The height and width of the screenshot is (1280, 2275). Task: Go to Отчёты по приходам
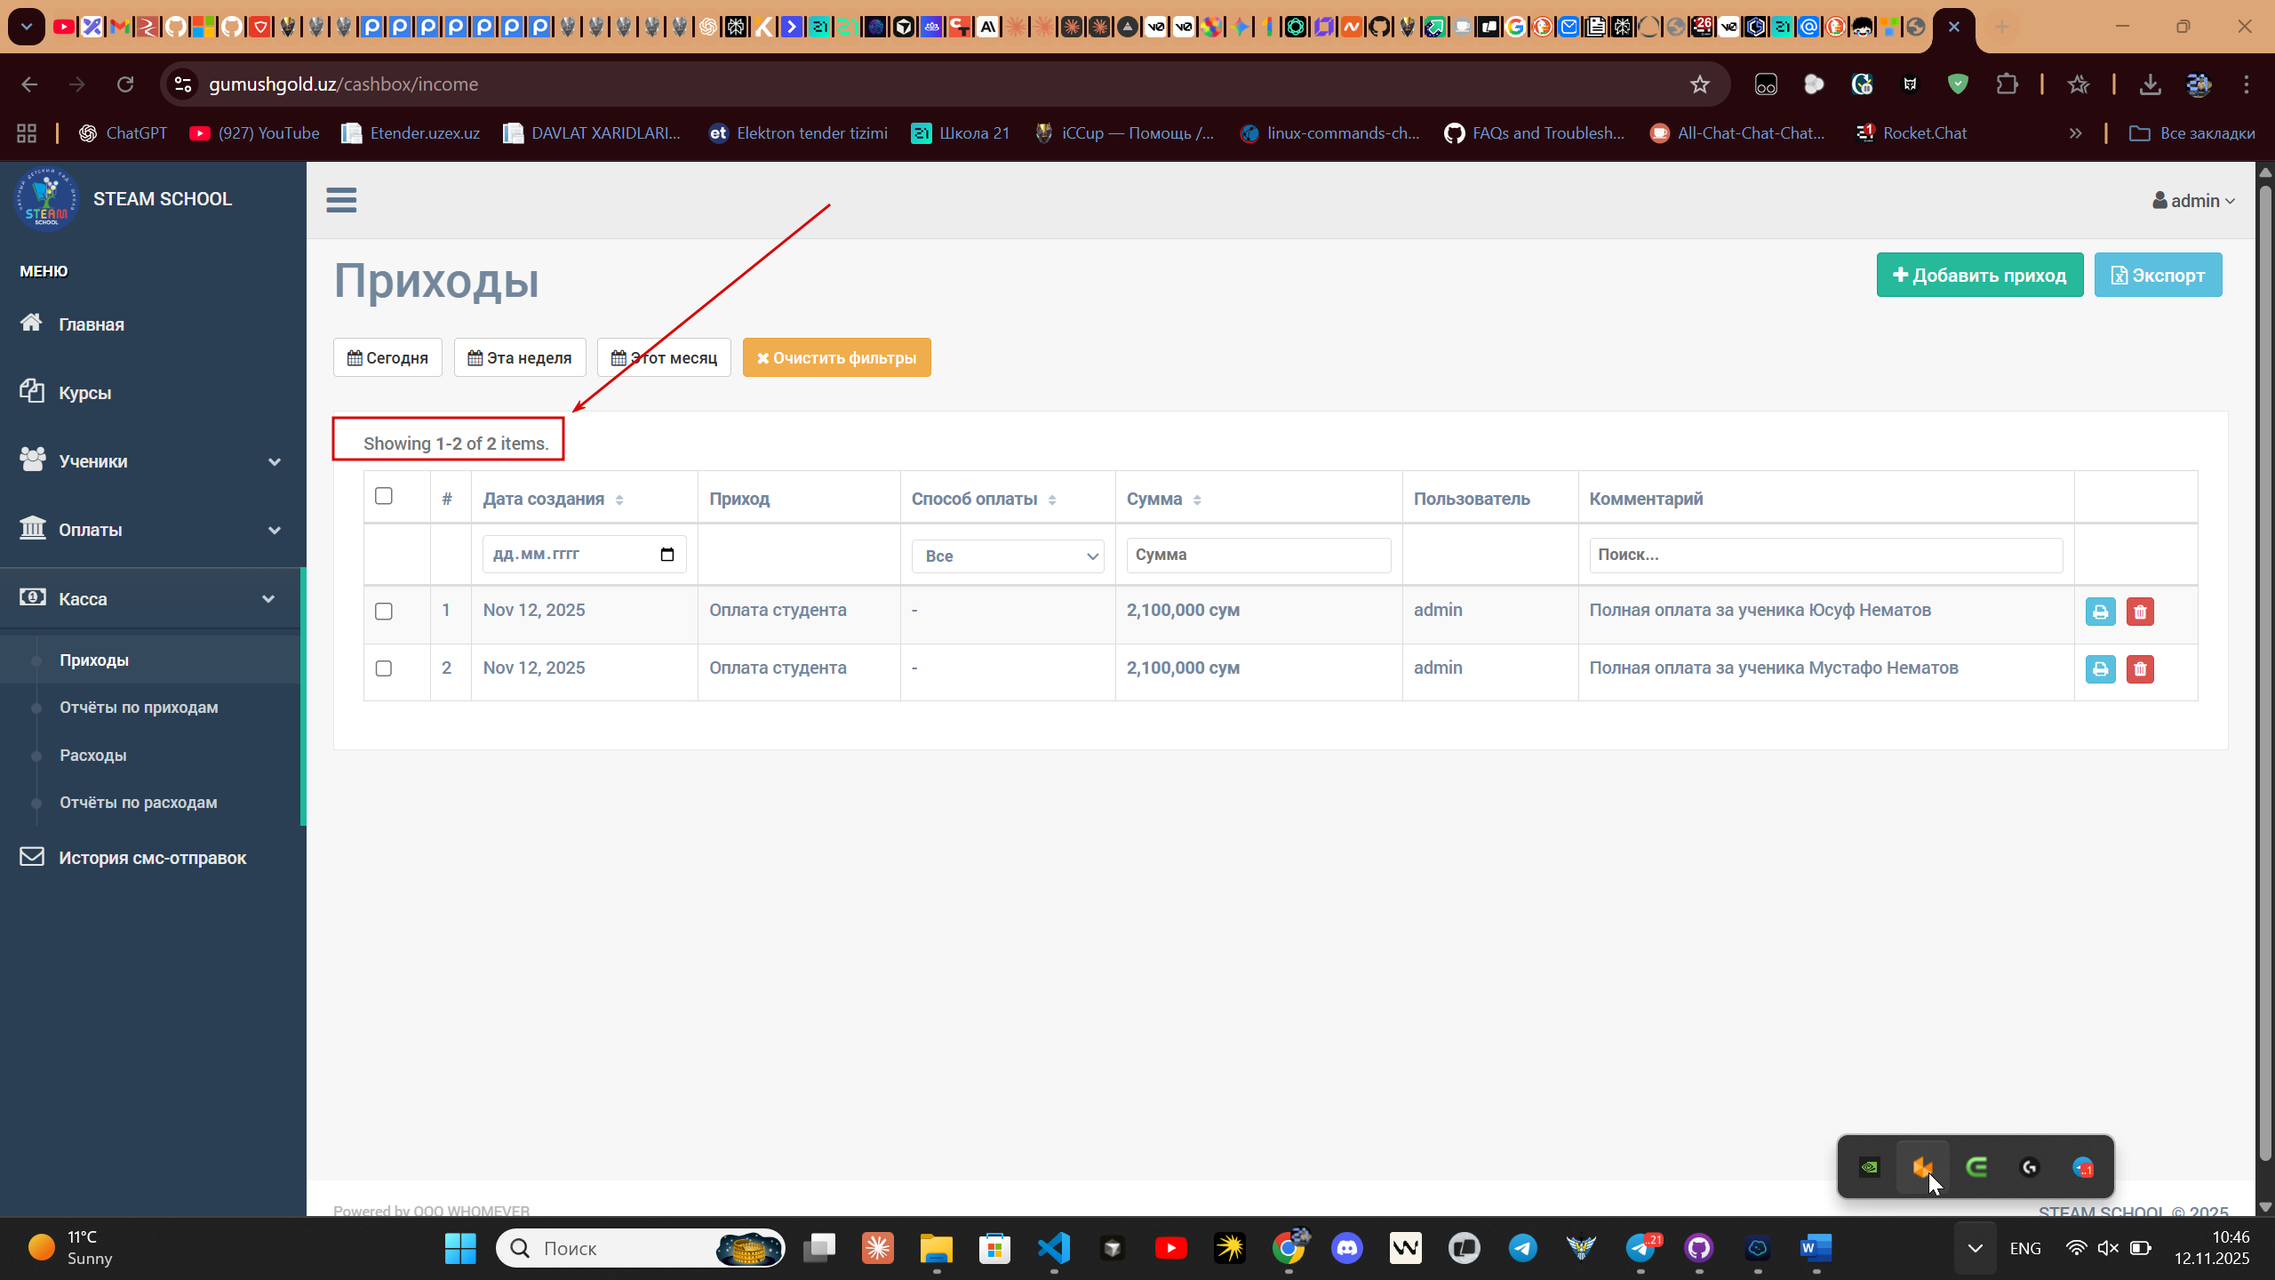tap(139, 708)
